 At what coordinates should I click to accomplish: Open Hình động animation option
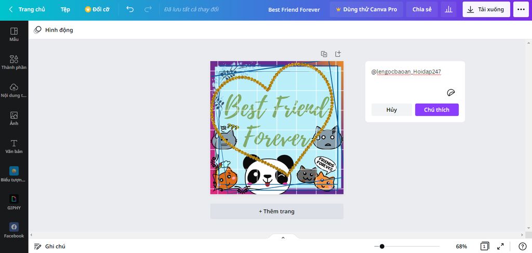click(x=54, y=30)
